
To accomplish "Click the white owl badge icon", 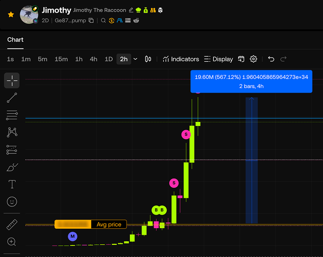I will [160, 10].
